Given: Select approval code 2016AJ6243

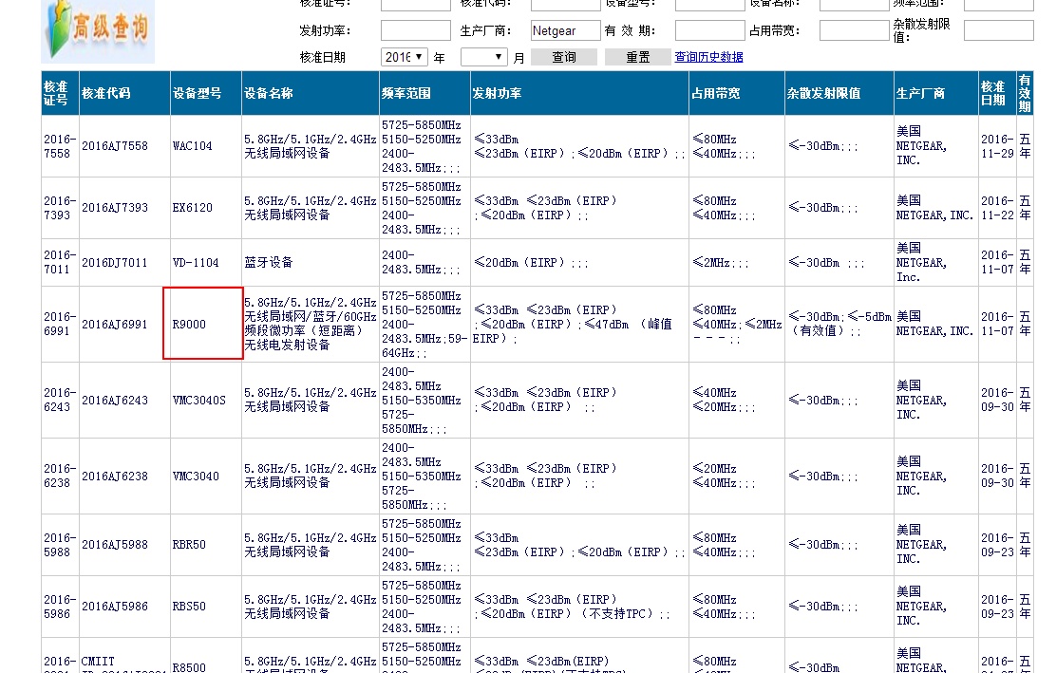Looking at the screenshot, I should point(115,401).
